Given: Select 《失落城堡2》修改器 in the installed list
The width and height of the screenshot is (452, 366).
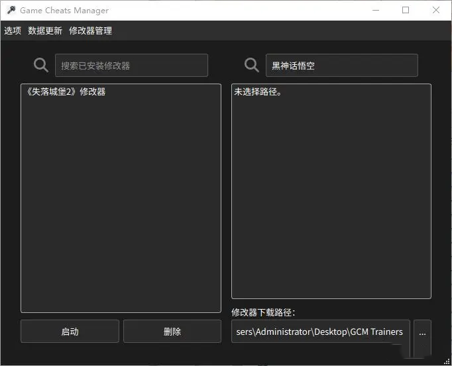Looking at the screenshot, I should [x=65, y=92].
